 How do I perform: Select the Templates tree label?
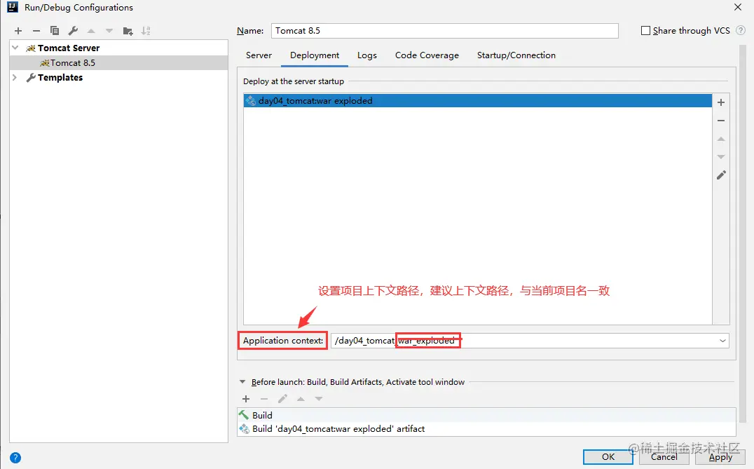[x=60, y=77]
